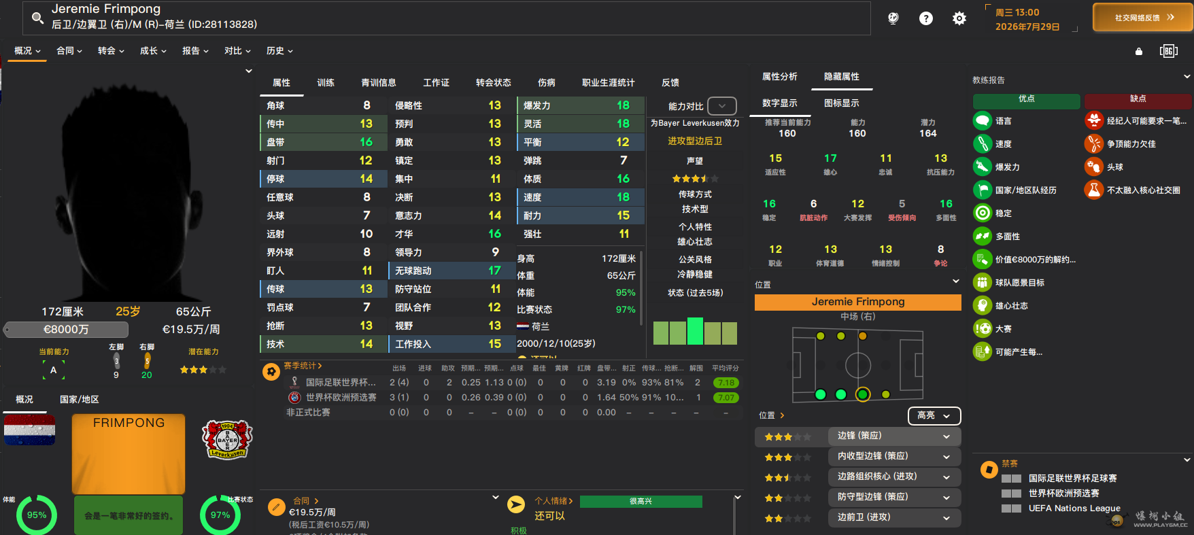This screenshot has height=535, width=1194.
Task: Expand the 能力对比 dropdown
Action: 722,106
